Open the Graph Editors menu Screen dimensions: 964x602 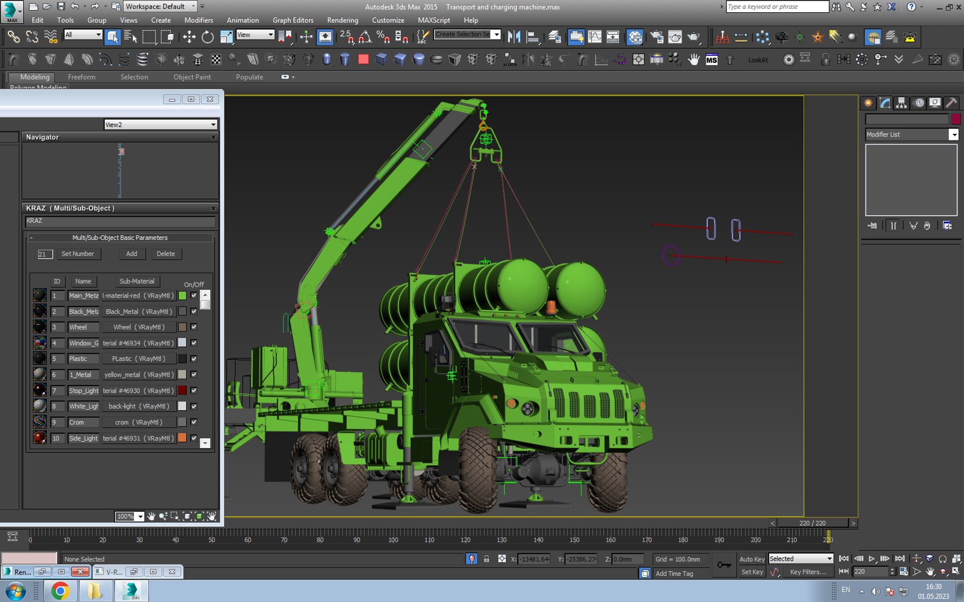click(293, 20)
